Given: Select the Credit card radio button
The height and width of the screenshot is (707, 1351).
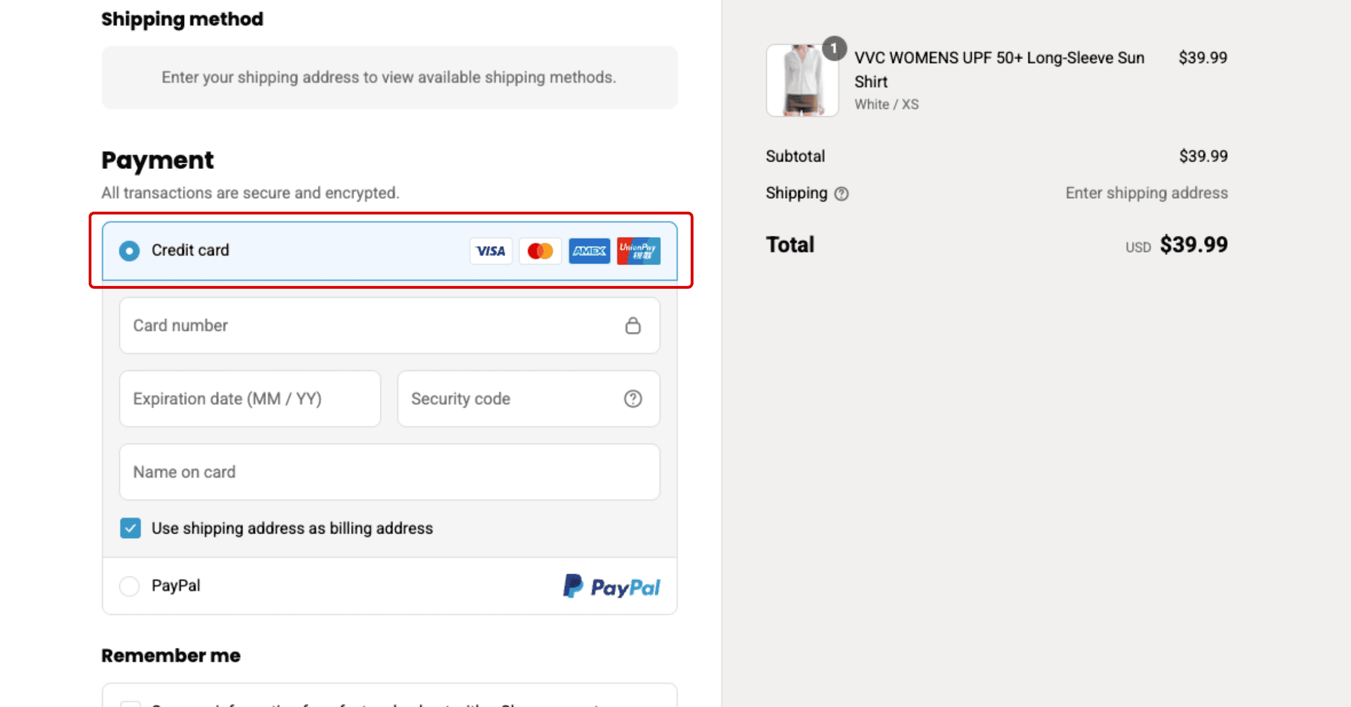Looking at the screenshot, I should pyautogui.click(x=129, y=250).
